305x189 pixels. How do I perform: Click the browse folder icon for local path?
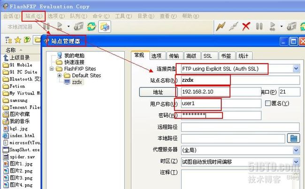pos(294,138)
